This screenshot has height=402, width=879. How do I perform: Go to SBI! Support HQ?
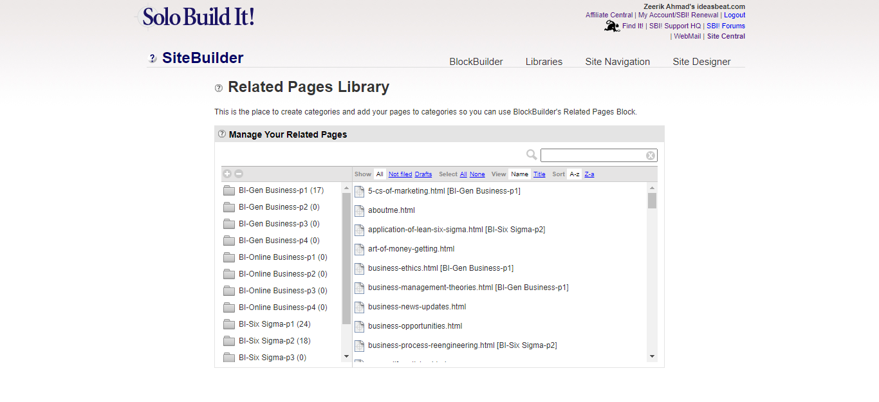pos(675,26)
